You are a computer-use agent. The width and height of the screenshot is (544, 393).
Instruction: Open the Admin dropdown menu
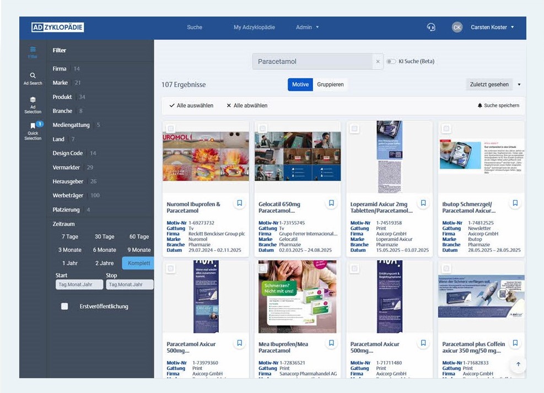307,28
